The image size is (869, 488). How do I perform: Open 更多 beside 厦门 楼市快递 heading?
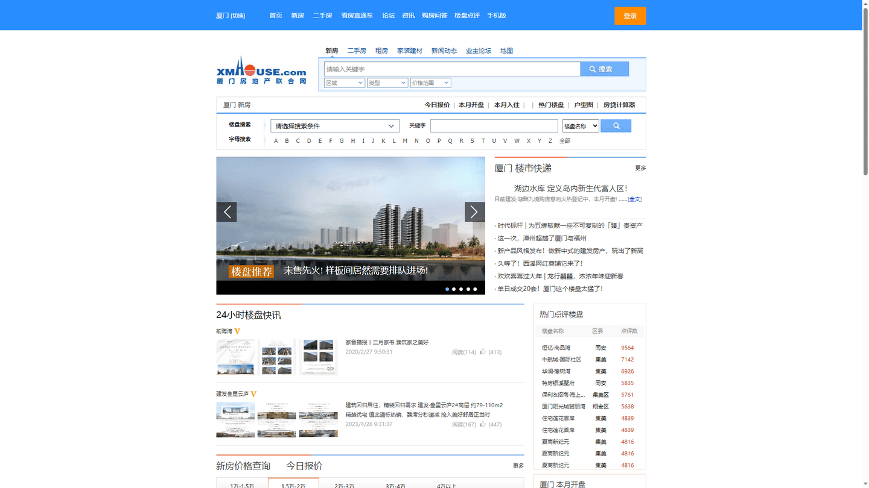click(640, 168)
